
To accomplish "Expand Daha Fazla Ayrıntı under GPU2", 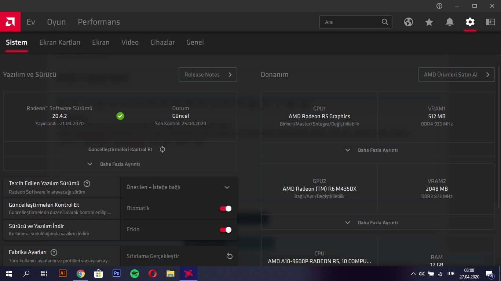I will (378, 222).
